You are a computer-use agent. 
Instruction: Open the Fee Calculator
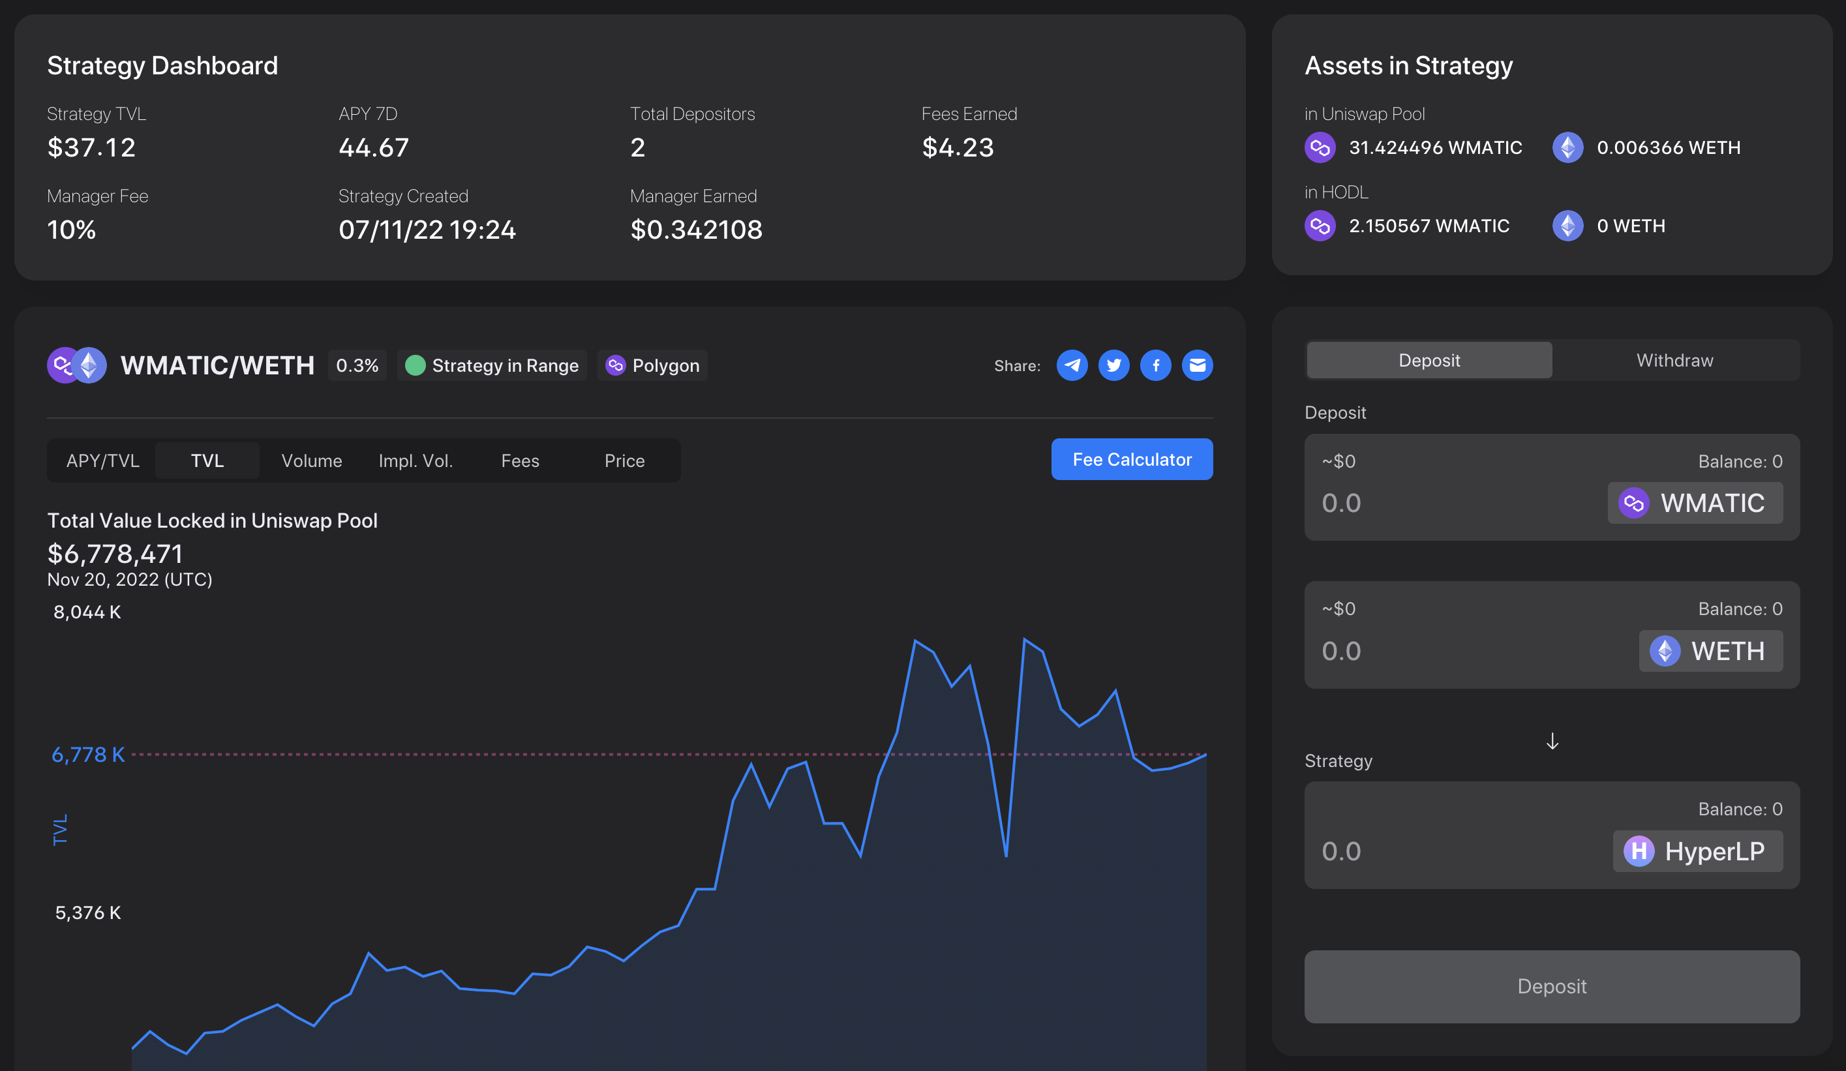click(1131, 459)
